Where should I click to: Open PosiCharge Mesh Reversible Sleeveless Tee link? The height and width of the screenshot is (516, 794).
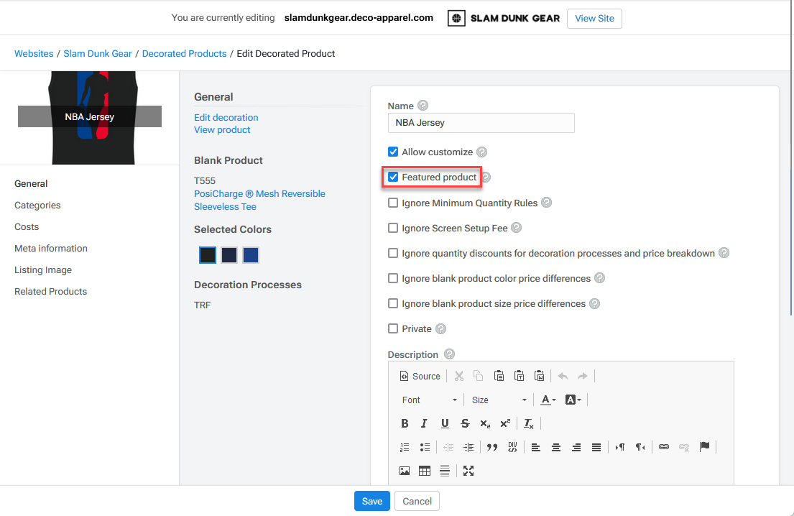point(259,200)
